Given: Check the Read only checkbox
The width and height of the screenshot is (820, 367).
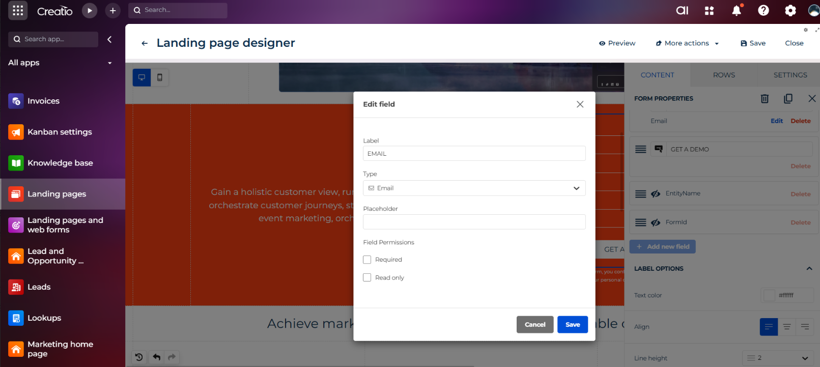Looking at the screenshot, I should point(367,277).
